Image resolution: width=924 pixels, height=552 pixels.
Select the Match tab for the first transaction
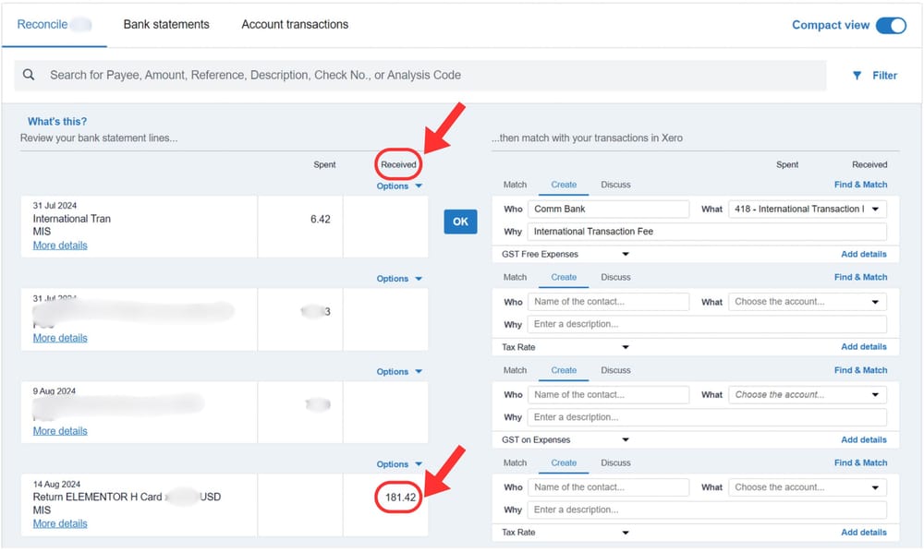tap(515, 184)
